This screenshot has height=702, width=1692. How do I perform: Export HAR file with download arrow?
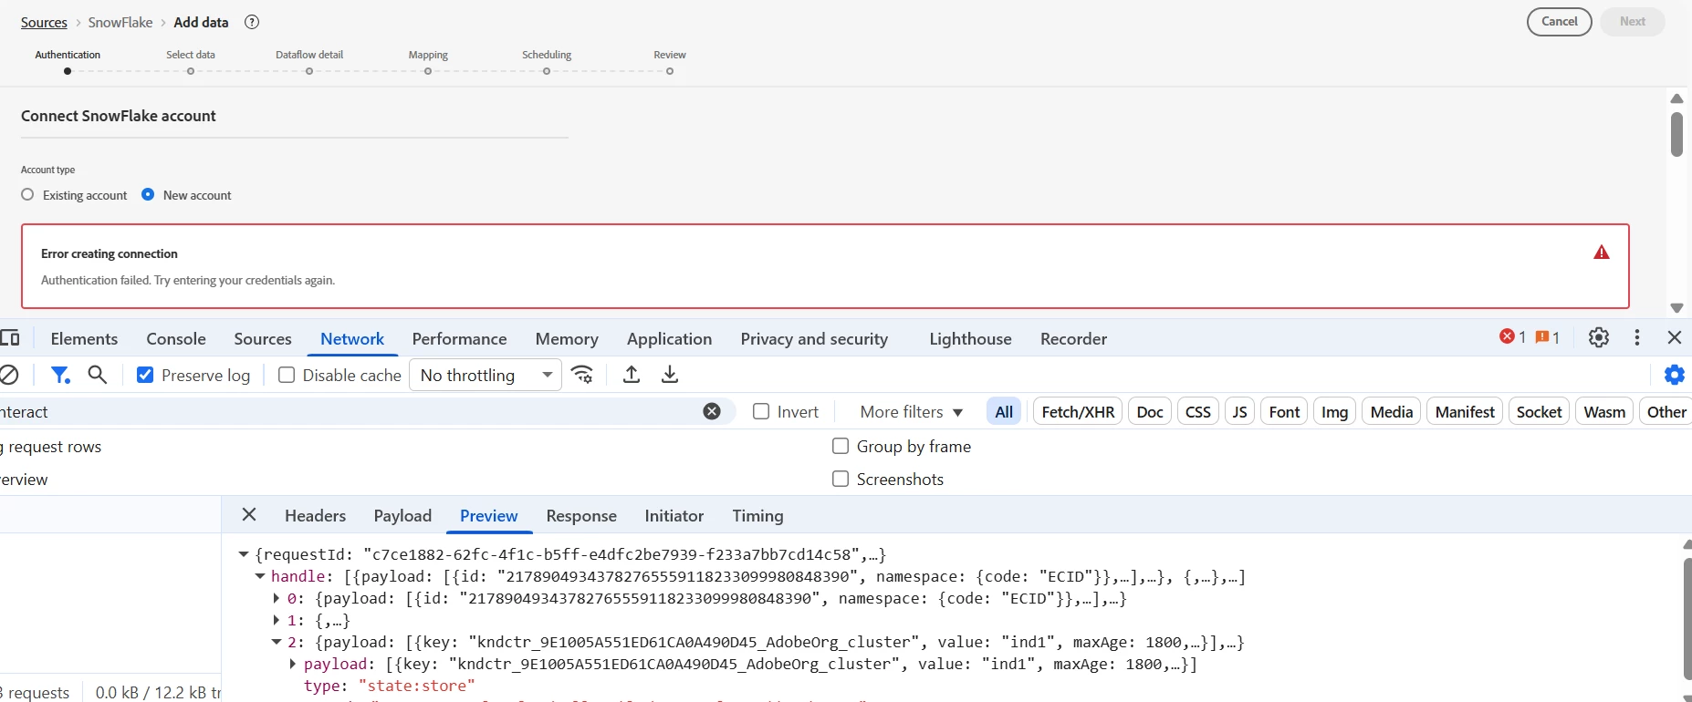(x=670, y=375)
